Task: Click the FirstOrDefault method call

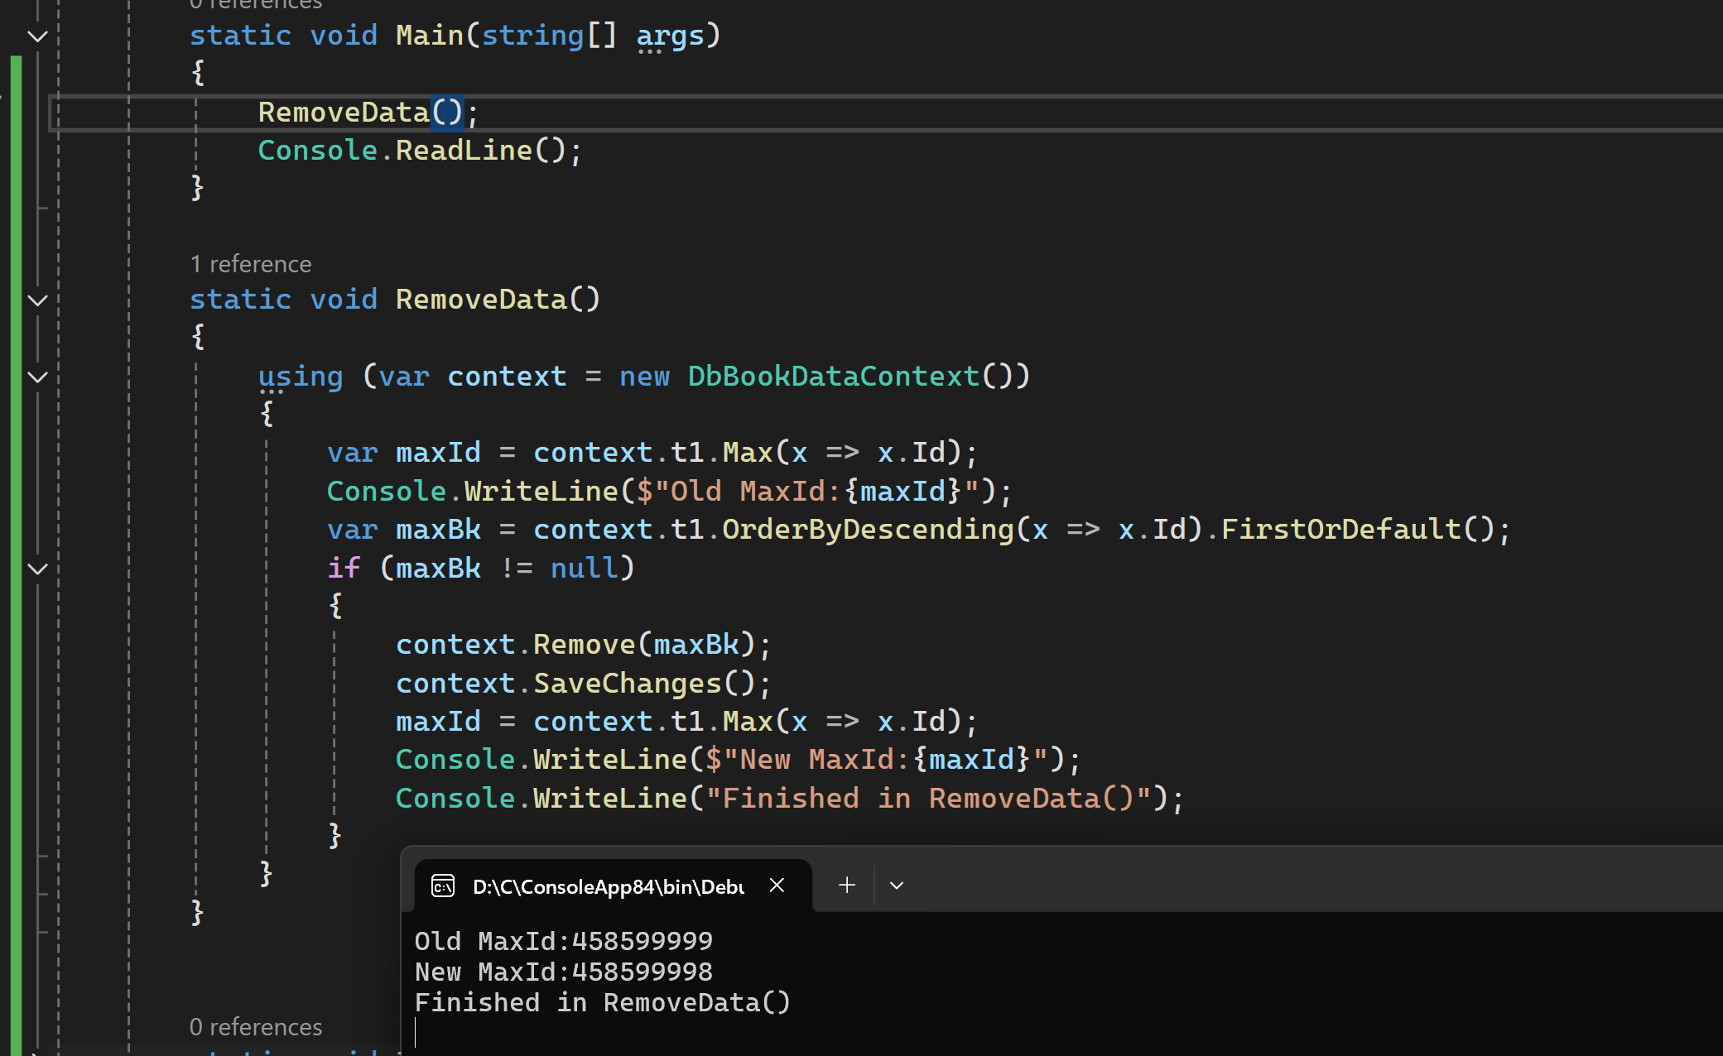Action: pos(1340,530)
